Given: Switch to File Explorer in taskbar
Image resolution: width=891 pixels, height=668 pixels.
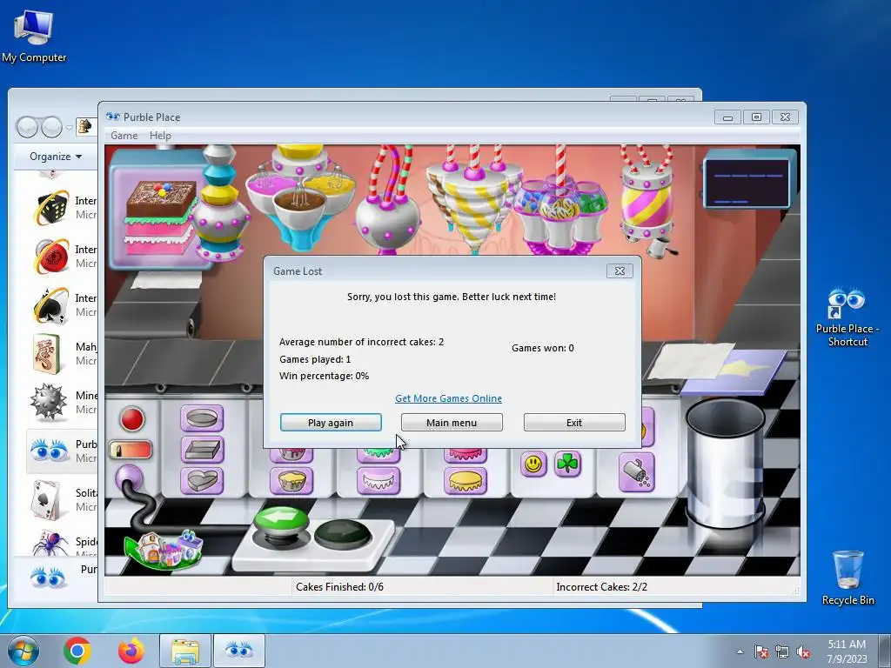Looking at the screenshot, I should click(185, 651).
